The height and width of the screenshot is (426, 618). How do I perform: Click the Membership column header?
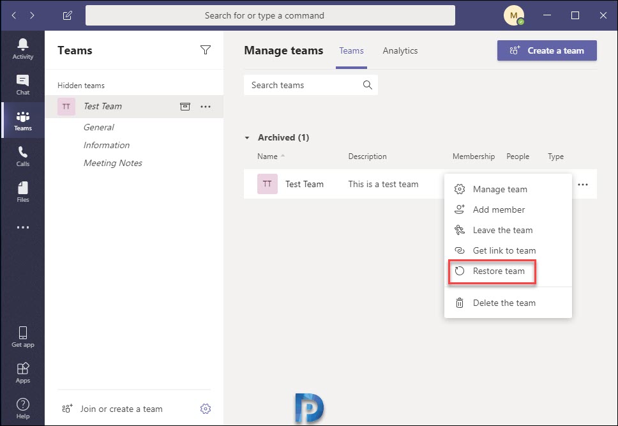click(473, 156)
